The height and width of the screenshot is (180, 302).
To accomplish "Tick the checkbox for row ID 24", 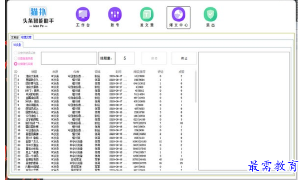I will coord(16,160).
